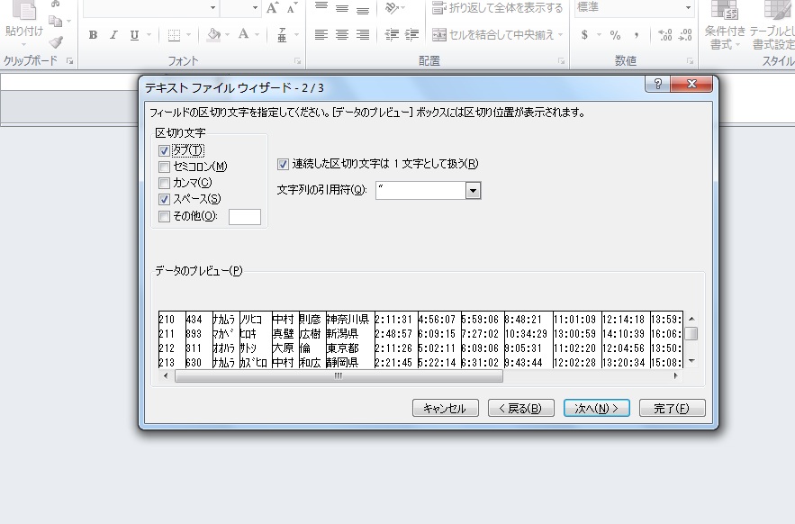Click the その他 delimiter text field
The height and width of the screenshot is (524, 795).
click(x=245, y=217)
